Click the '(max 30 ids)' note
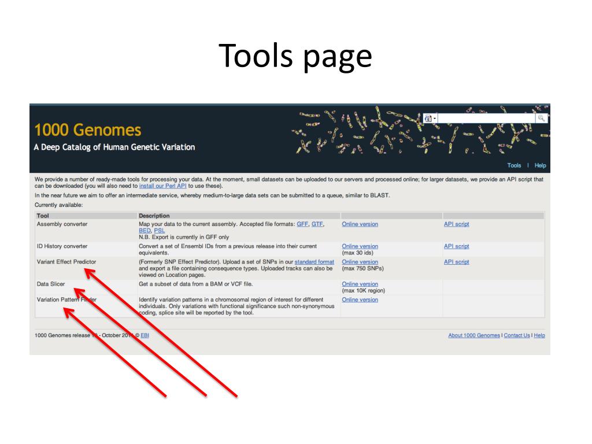592x444 pixels. pyautogui.click(x=357, y=253)
